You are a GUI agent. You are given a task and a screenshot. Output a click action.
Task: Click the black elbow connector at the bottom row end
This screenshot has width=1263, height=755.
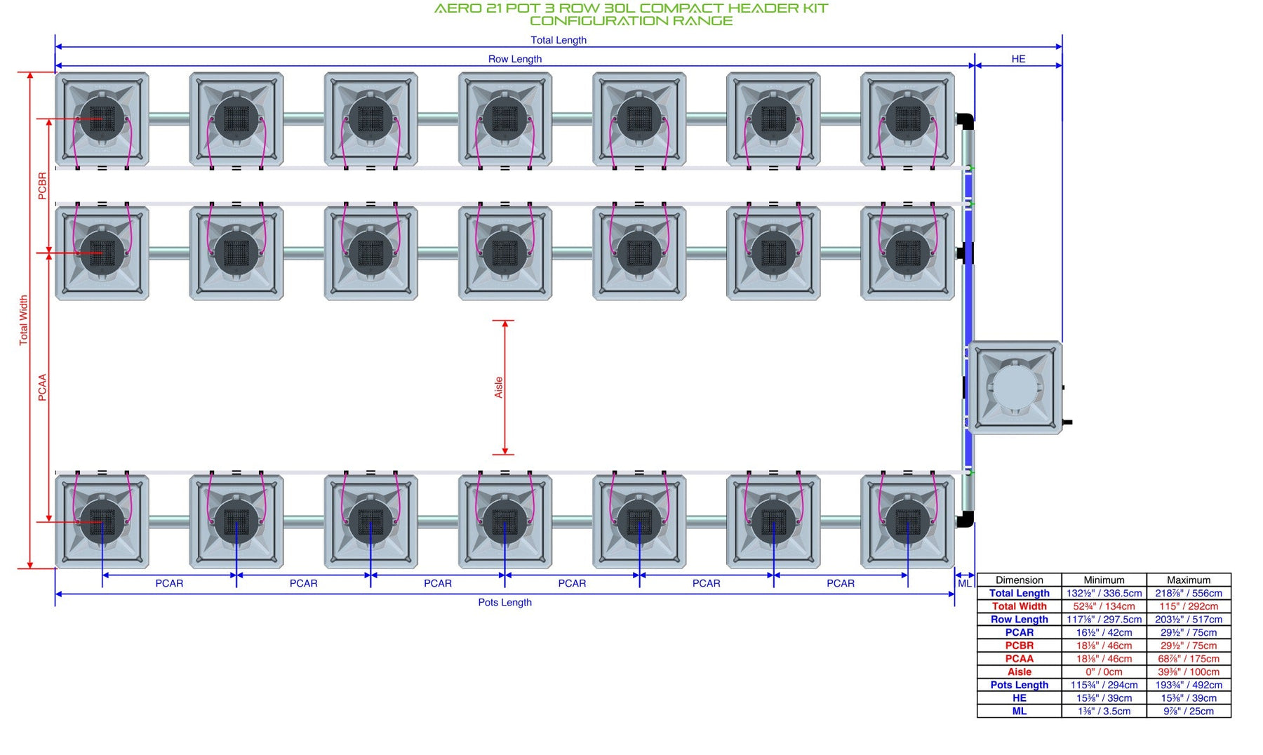click(x=965, y=519)
